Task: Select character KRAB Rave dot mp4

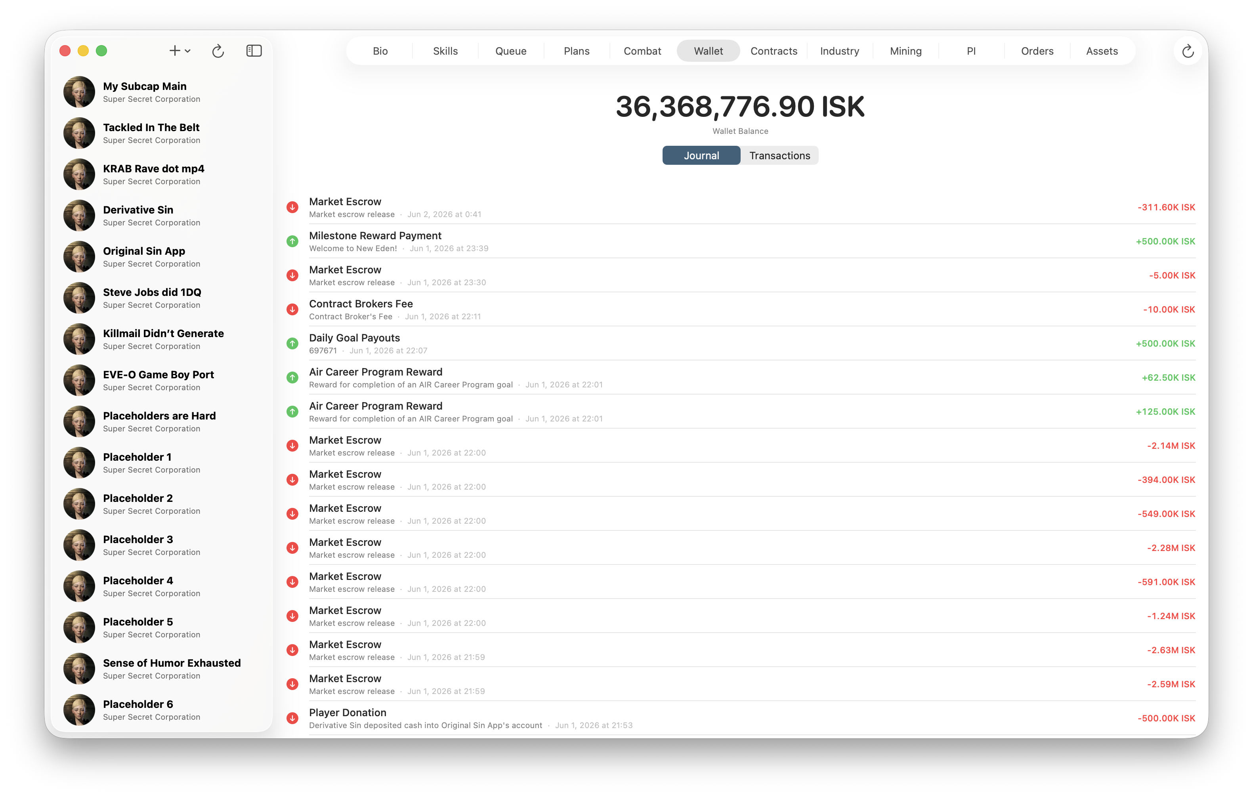Action: 162,174
